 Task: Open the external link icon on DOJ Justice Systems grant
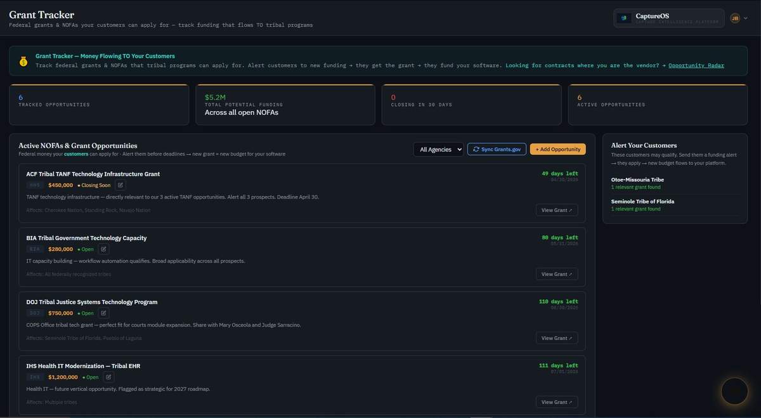(x=103, y=313)
